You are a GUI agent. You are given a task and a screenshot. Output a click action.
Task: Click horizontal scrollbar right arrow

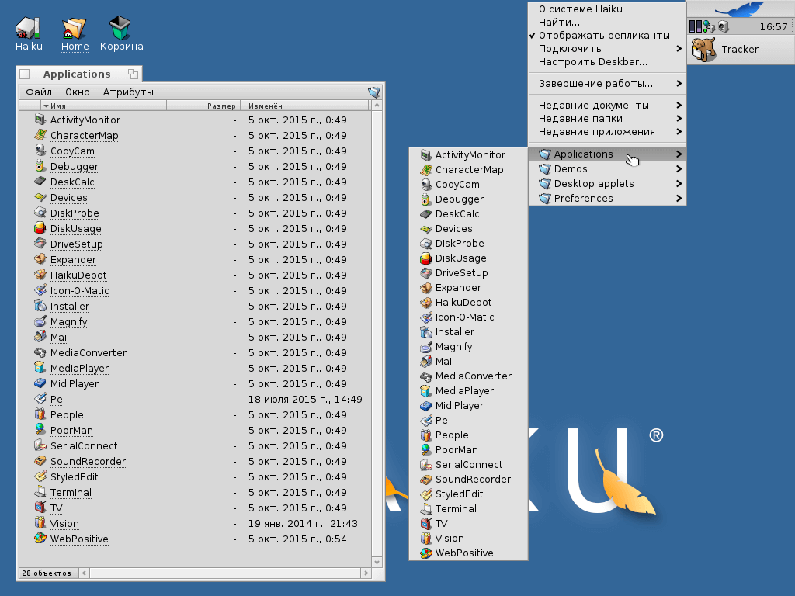366,573
